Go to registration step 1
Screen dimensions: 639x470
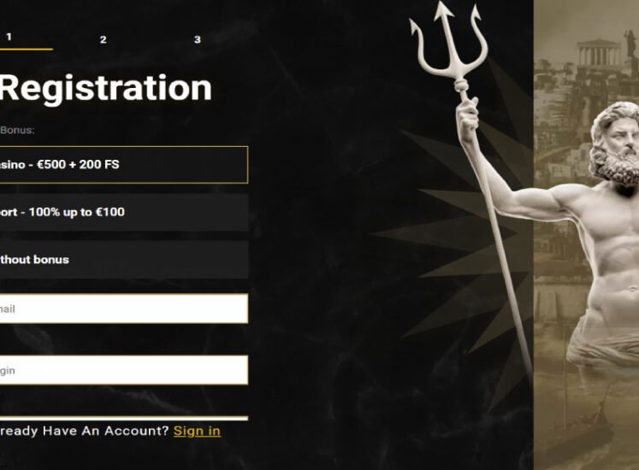pos(9,37)
